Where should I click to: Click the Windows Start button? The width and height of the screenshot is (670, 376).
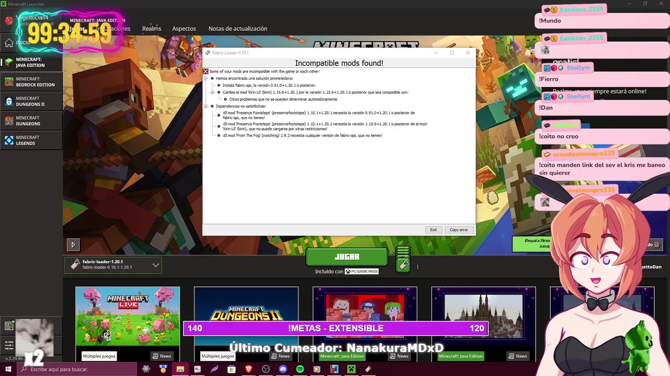point(9,369)
